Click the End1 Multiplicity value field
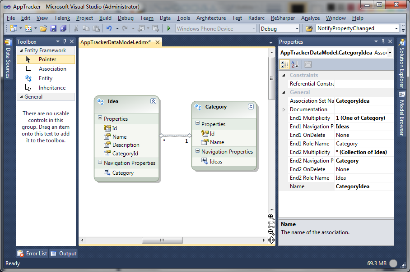The width and height of the screenshot is (410, 272). (x=364, y=118)
